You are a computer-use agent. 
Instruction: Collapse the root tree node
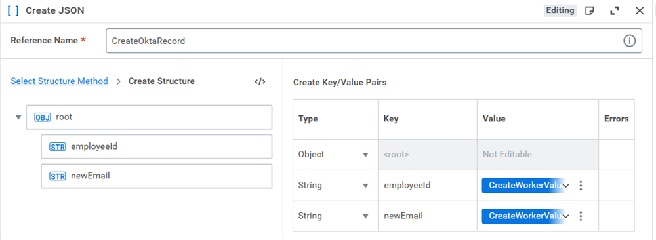coord(18,117)
